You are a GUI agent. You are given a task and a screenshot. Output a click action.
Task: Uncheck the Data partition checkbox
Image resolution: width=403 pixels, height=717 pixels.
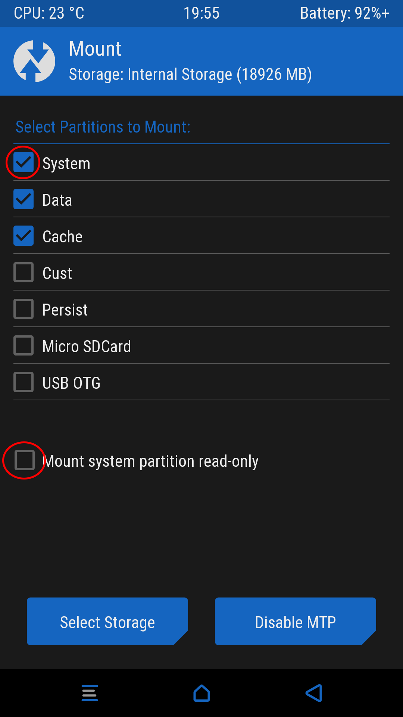[x=24, y=199]
